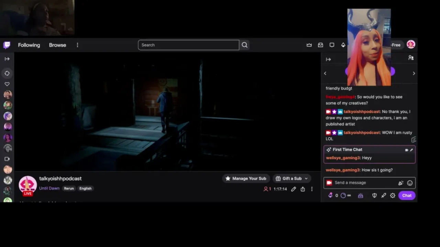Open the Twitch home logo
This screenshot has height=247, width=440.
(7, 45)
